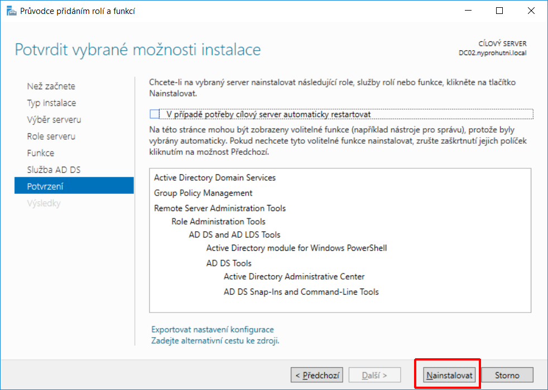Select the Funkce step in sidebar
548x390 pixels.
click(41, 153)
